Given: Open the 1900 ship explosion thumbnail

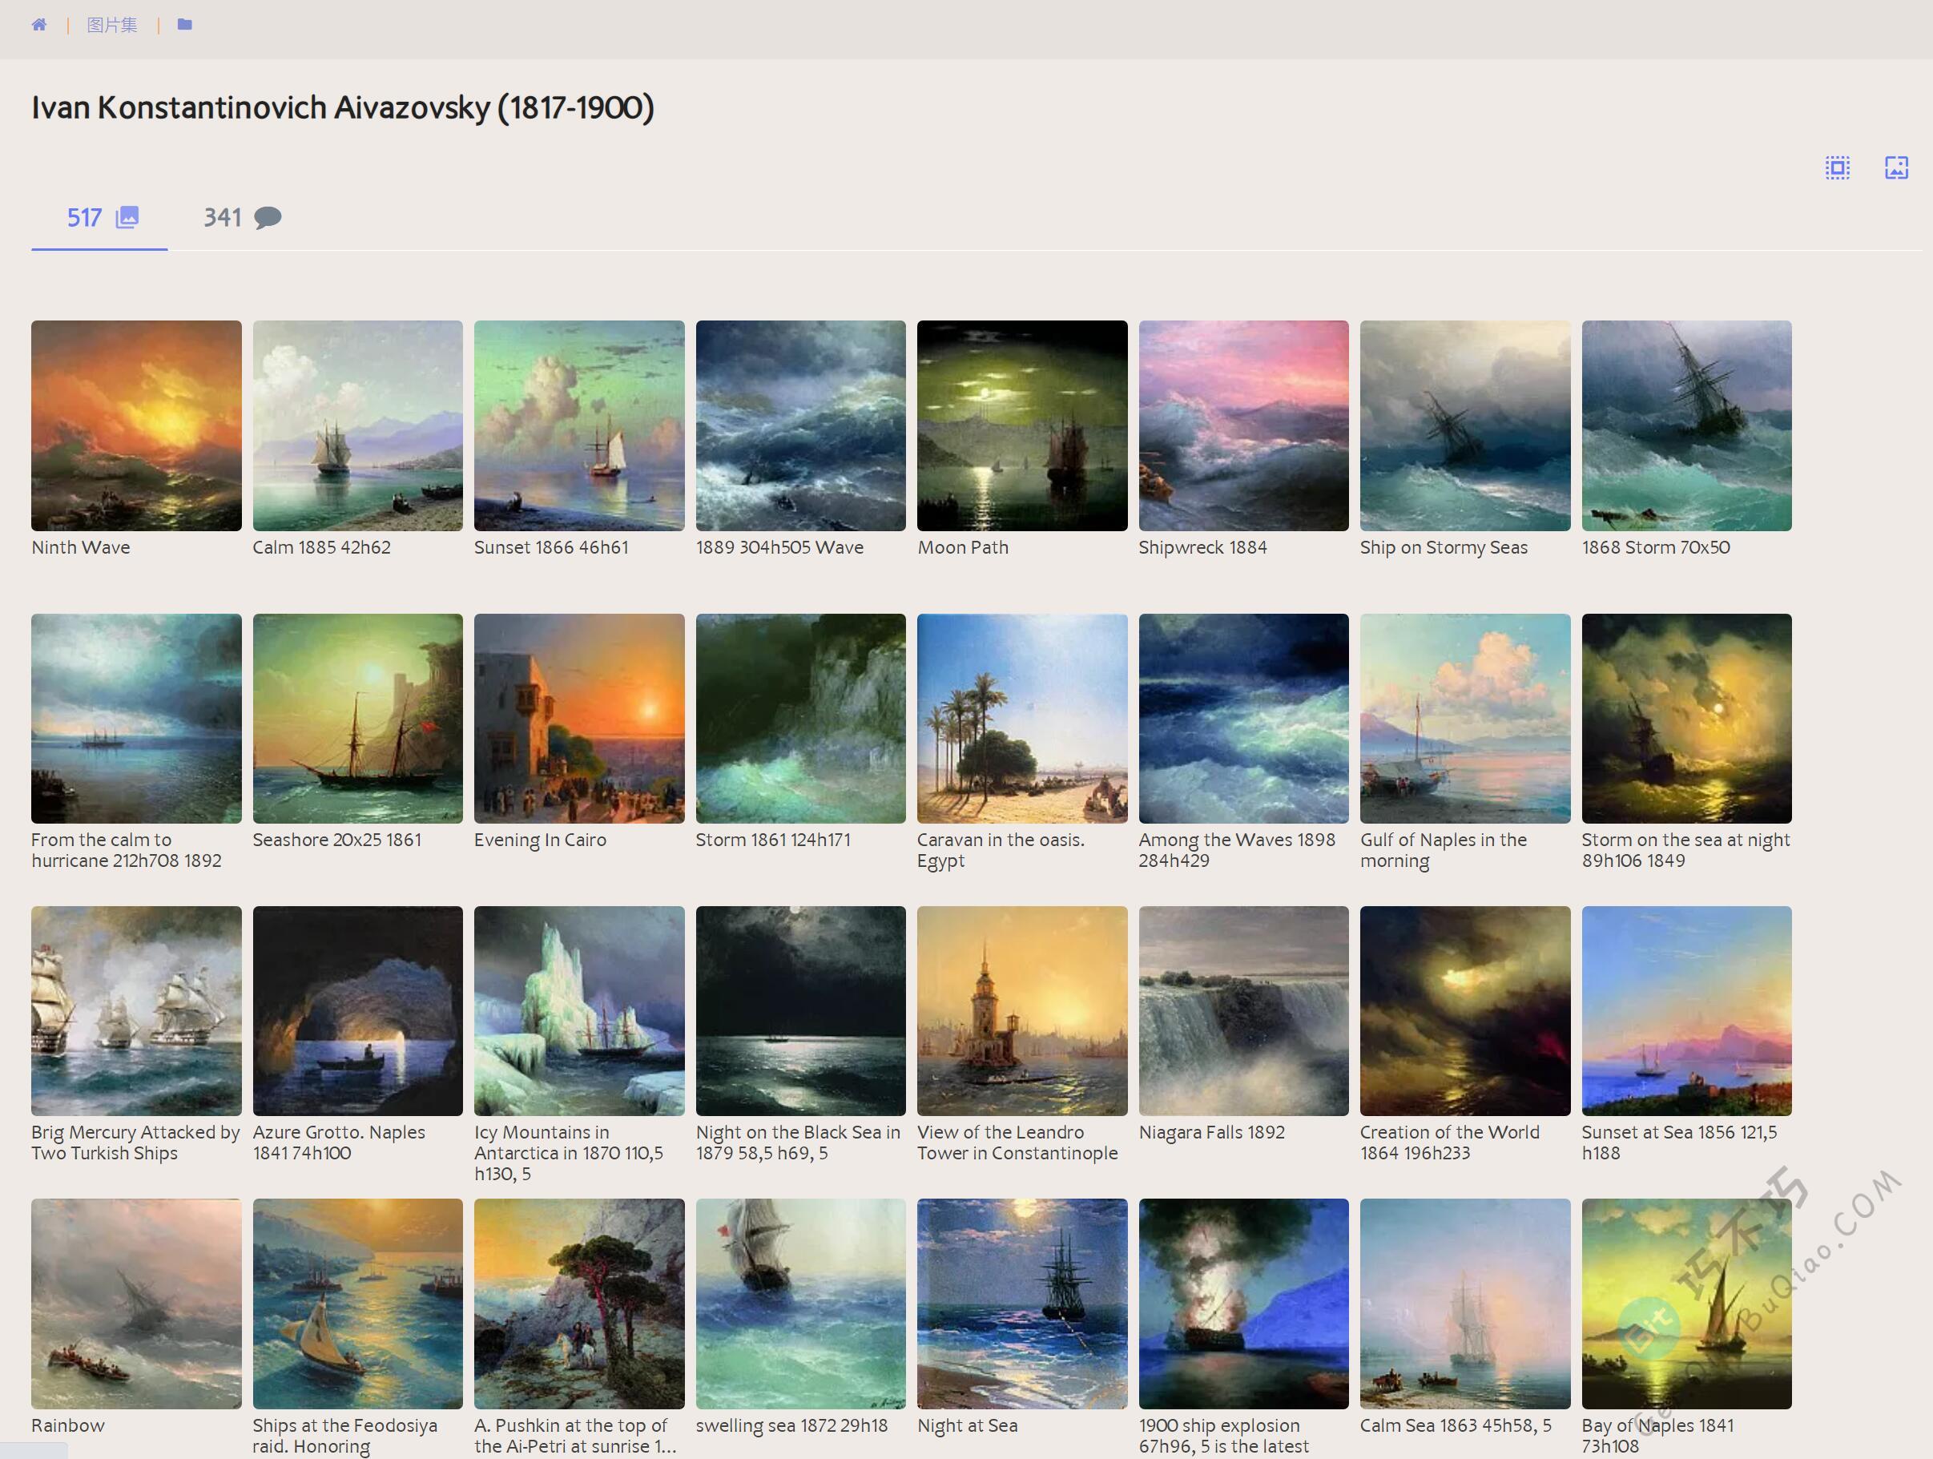Looking at the screenshot, I should coord(1243,1304).
